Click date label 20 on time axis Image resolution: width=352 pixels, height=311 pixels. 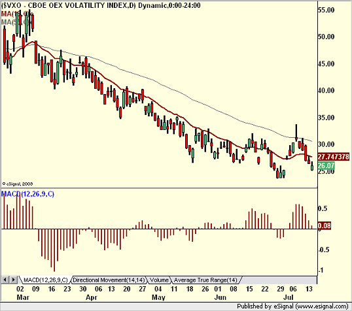127,289
